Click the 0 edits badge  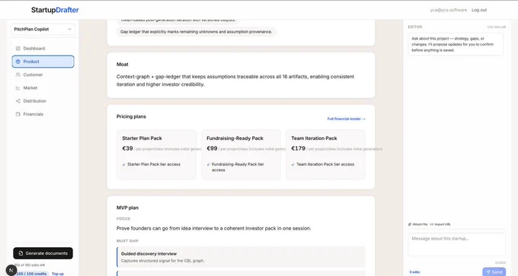(414, 272)
